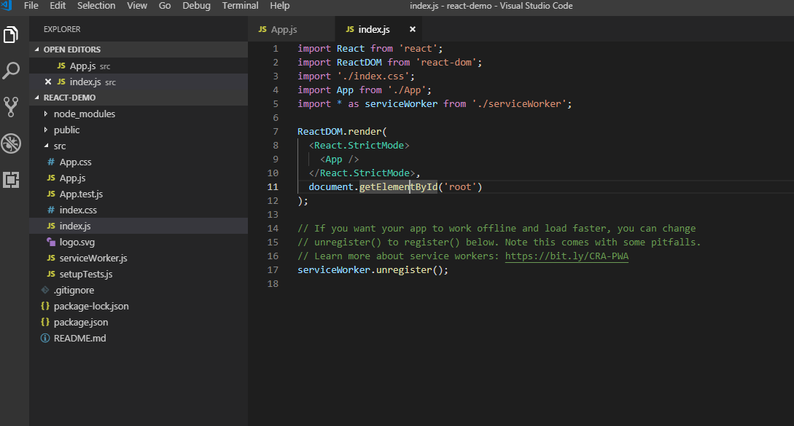The image size is (794, 426).
Task: Open the Edit menu
Action: tap(58, 6)
